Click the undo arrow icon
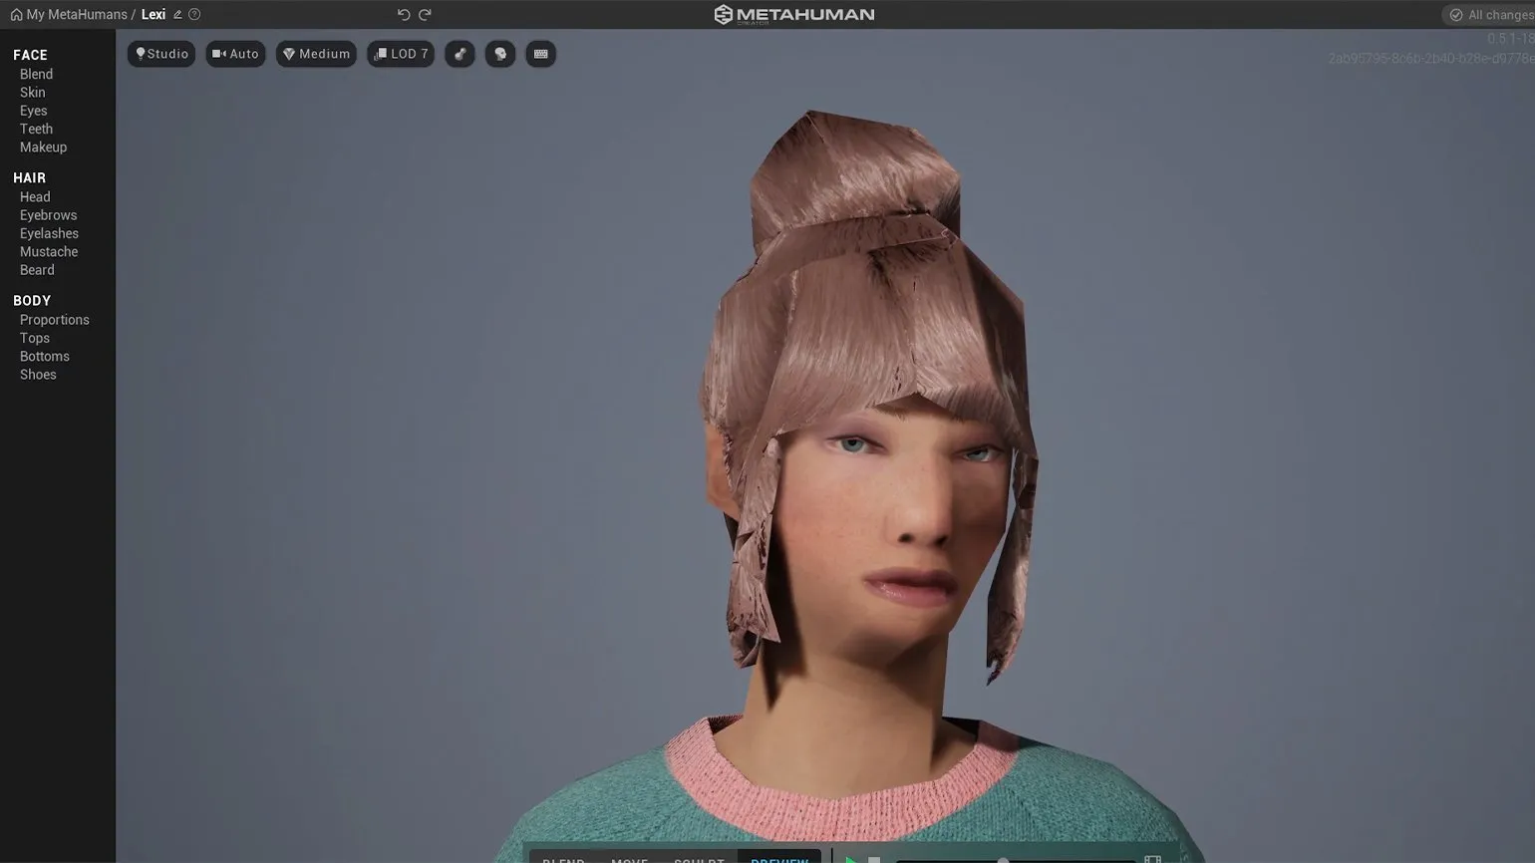Viewport: 1535px width, 863px height. point(403,15)
